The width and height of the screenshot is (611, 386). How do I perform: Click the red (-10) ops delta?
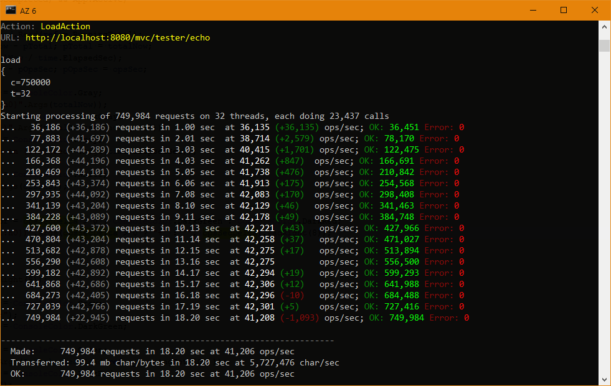pyautogui.click(x=292, y=296)
